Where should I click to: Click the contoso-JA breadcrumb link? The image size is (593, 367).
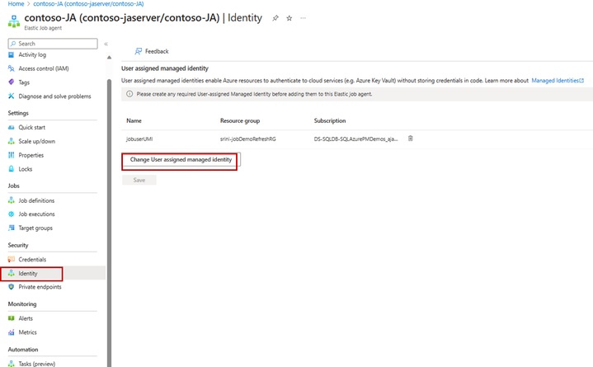(x=88, y=4)
